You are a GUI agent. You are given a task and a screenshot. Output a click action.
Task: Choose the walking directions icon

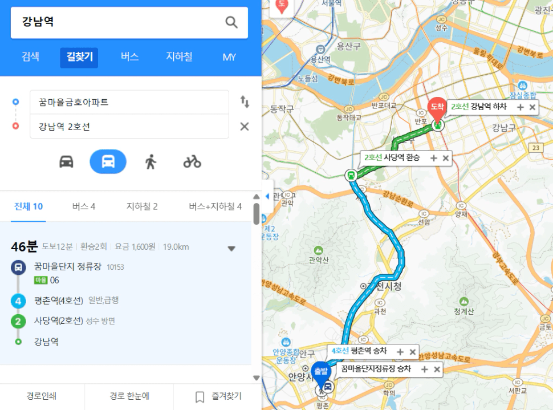151,162
